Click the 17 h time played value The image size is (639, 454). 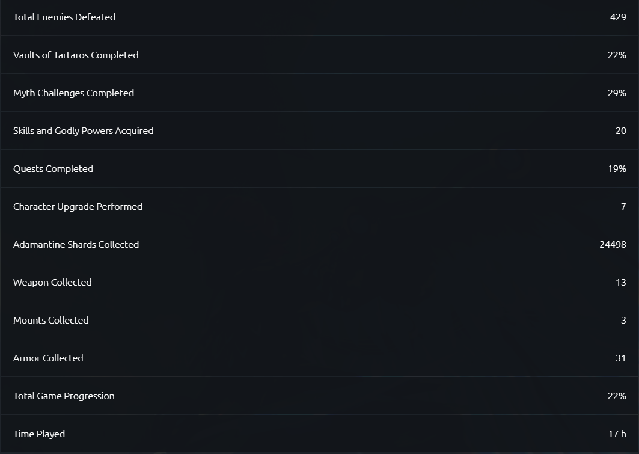point(617,434)
